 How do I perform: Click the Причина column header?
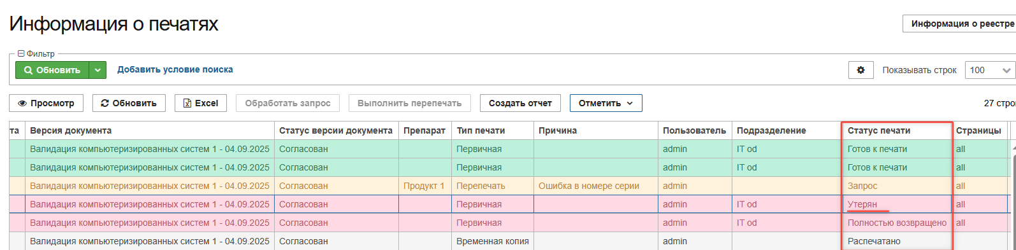(x=596, y=130)
